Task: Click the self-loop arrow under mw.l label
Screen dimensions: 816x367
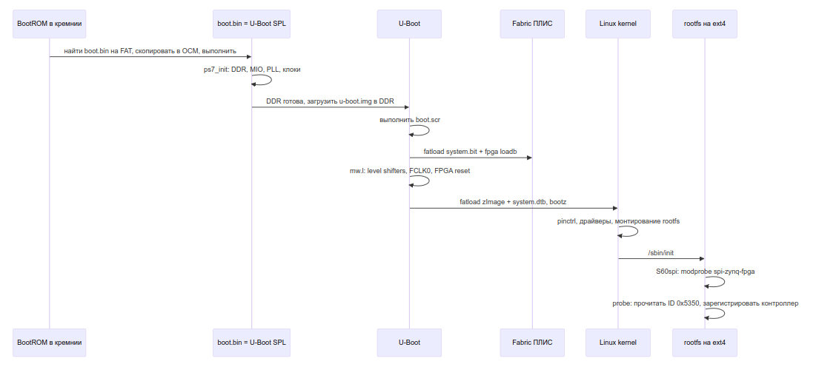Action: 419,181
